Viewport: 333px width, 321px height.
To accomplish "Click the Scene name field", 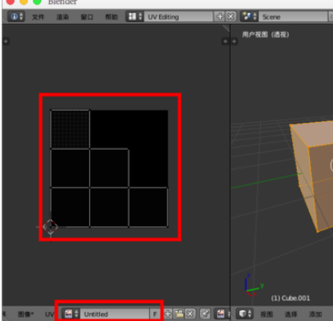I will 293,16.
